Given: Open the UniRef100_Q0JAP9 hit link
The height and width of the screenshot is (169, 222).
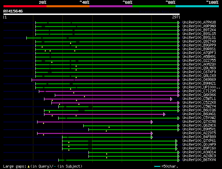Looking at the screenshot, I should (x=199, y=145).
